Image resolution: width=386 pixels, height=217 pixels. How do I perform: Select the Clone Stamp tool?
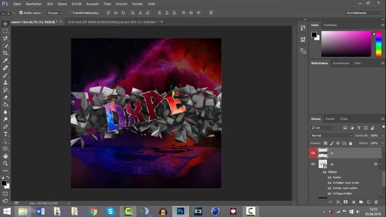coord(5,83)
